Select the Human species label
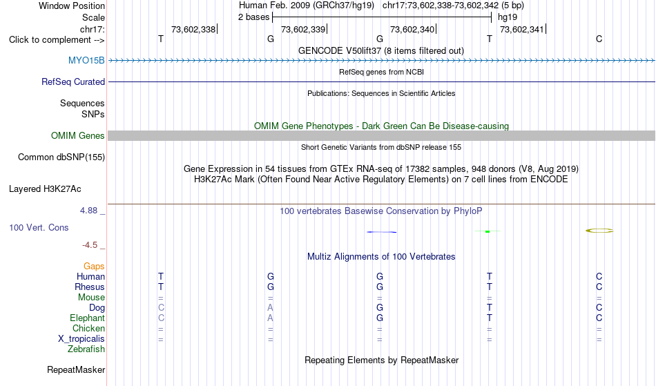 click(90, 277)
